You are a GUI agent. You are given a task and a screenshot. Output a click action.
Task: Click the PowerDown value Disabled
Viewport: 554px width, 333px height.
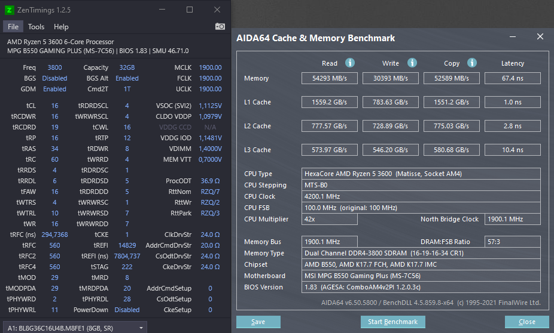click(x=127, y=310)
